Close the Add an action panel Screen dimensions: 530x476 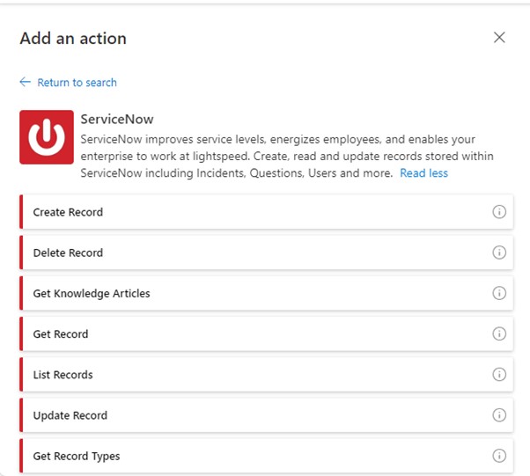tap(499, 37)
